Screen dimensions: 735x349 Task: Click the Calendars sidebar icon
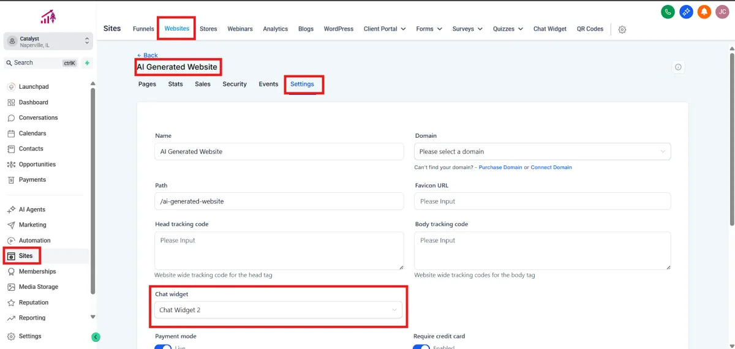tap(11, 133)
